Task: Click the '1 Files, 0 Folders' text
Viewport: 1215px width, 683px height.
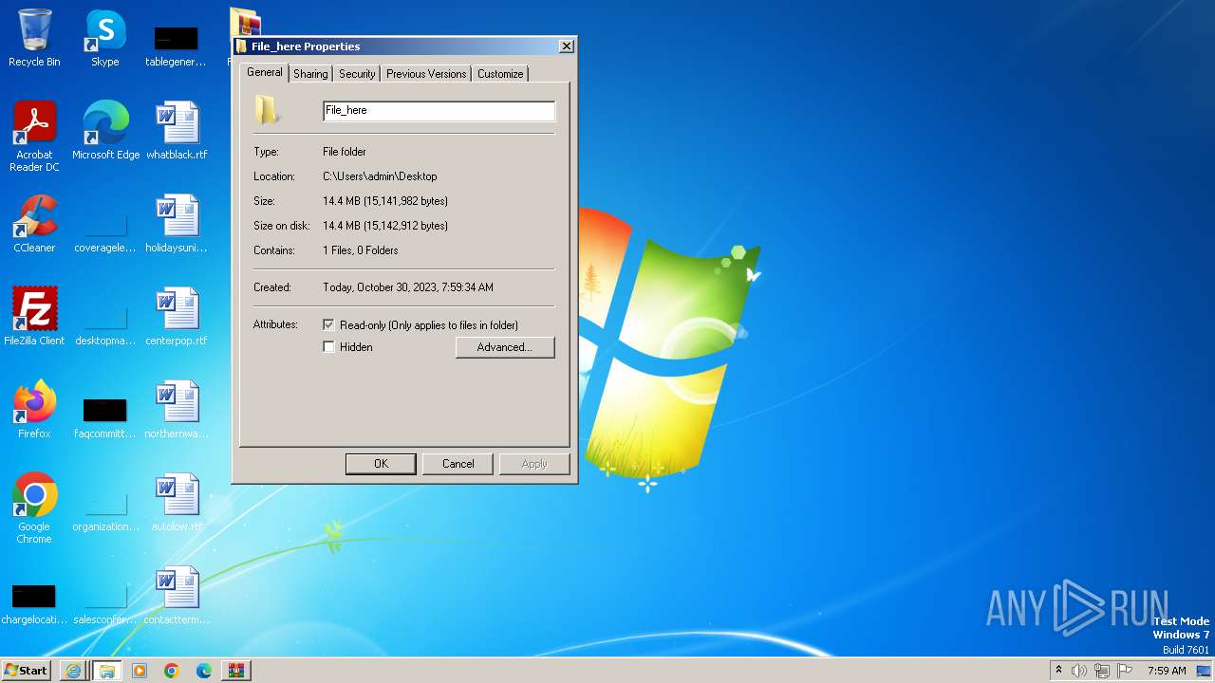Action: [x=361, y=250]
